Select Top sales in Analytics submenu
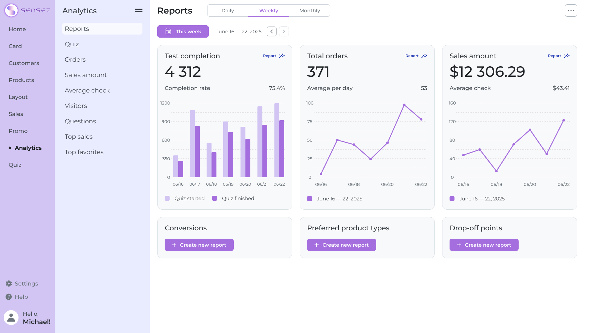The height and width of the screenshot is (333, 592). pyautogui.click(x=79, y=137)
